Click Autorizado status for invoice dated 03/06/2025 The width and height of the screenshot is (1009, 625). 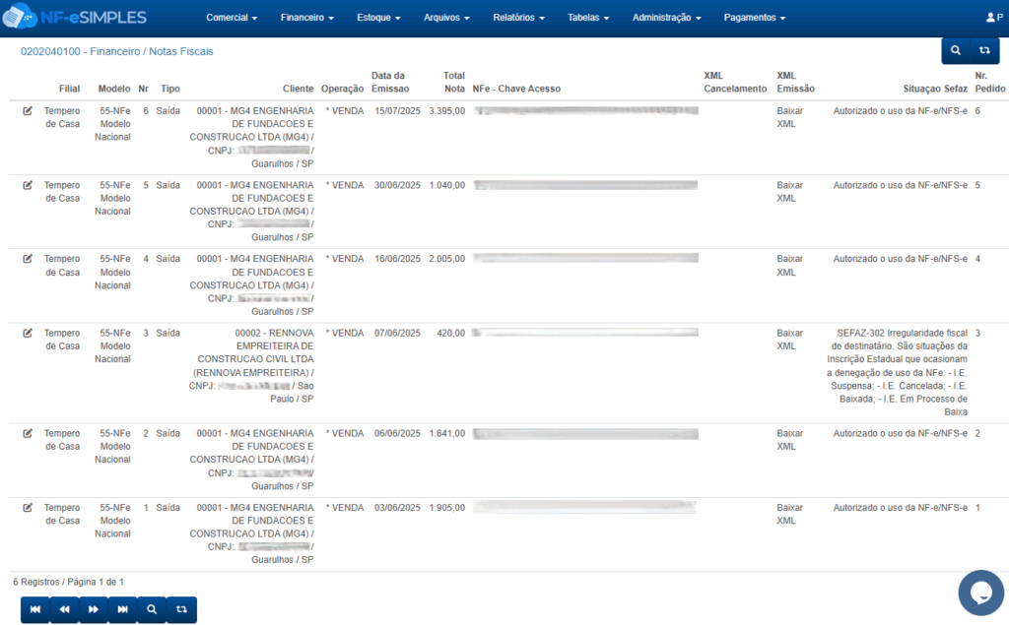[x=901, y=508]
